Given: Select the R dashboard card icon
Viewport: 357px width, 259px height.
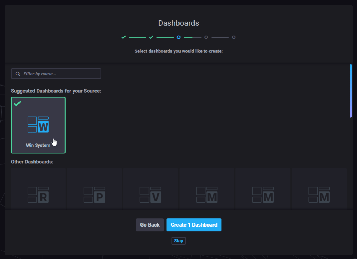Looking at the screenshot, I should click(38, 195).
